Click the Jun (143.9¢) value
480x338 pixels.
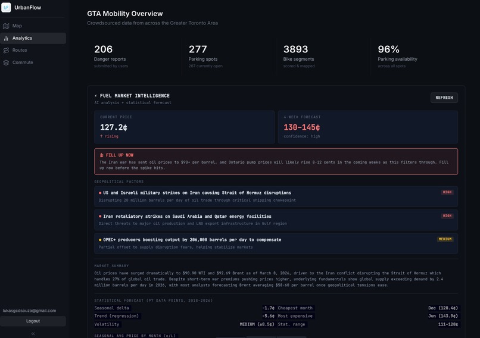click(x=443, y=316)
